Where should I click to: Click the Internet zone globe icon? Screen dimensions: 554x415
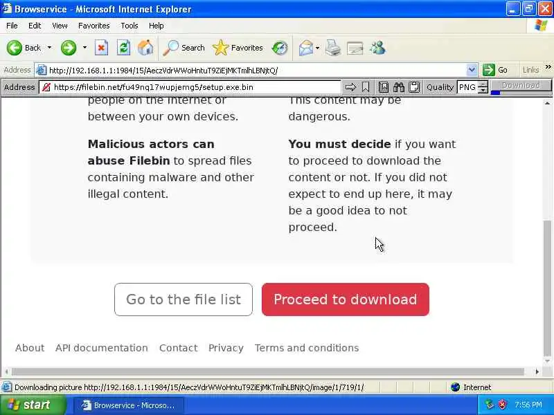[x=455, y=387]
